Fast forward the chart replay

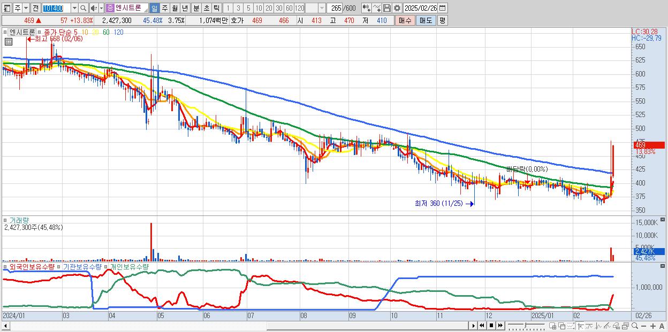[x=500, y=326]
